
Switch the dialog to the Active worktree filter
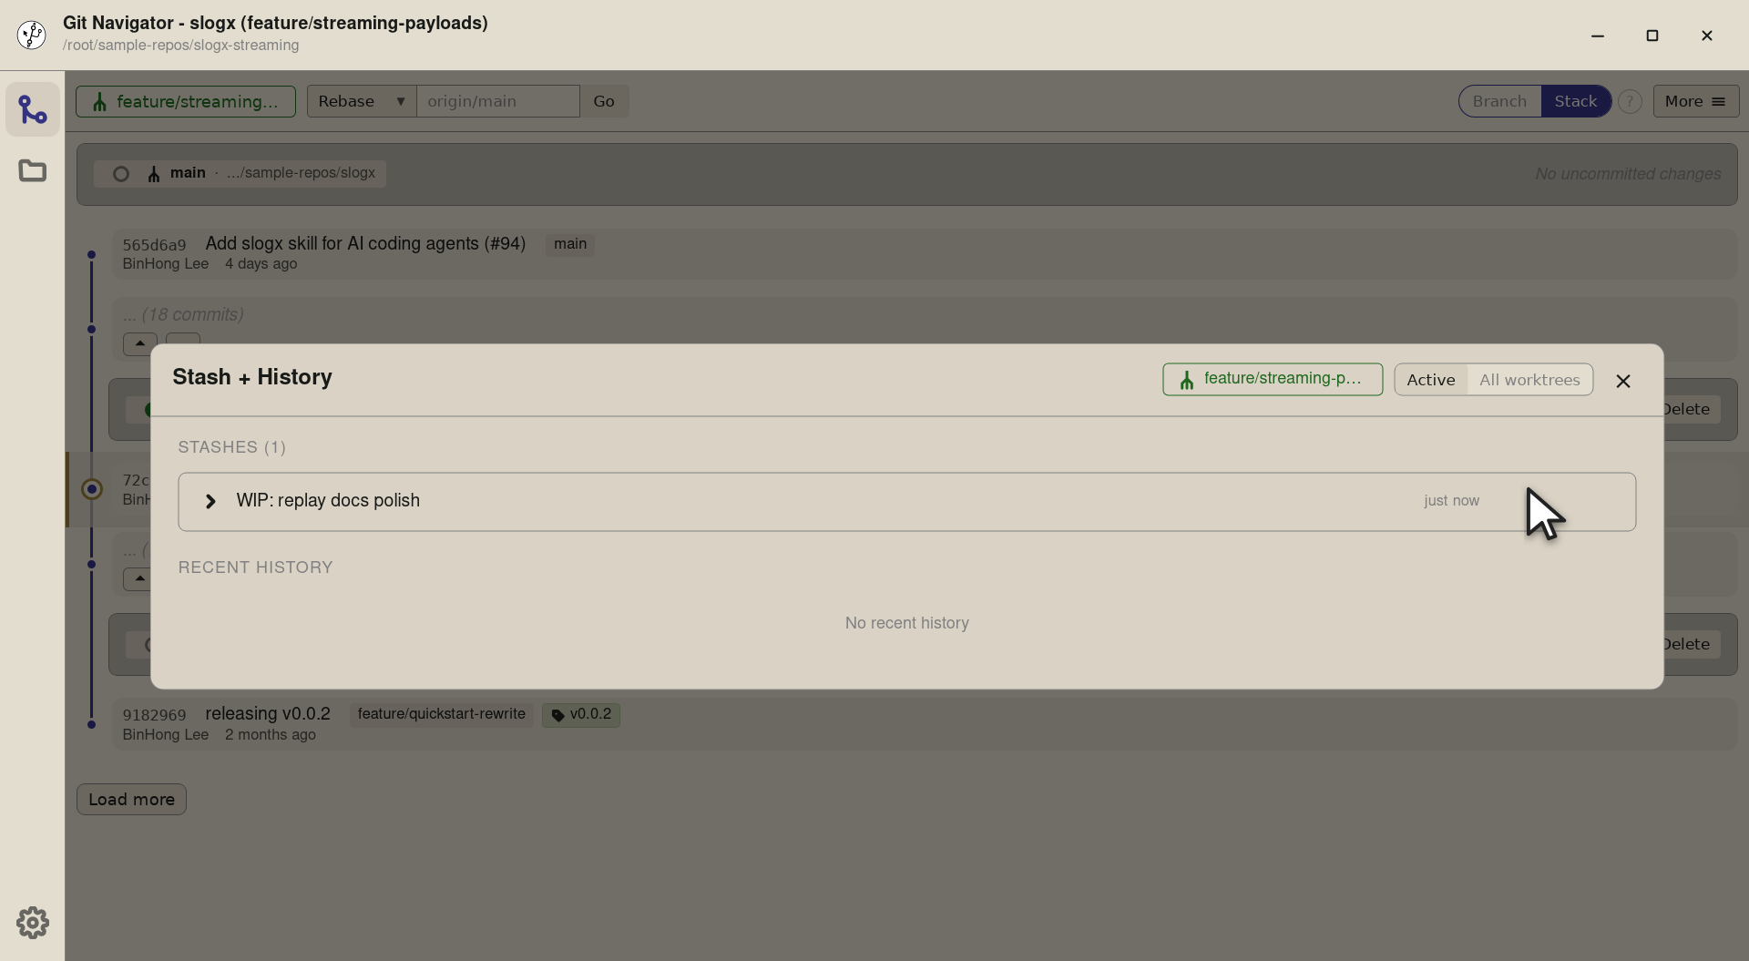click(1431, 380)
